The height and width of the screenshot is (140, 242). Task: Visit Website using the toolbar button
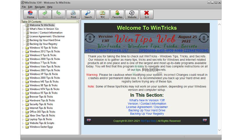click(132, 14)
